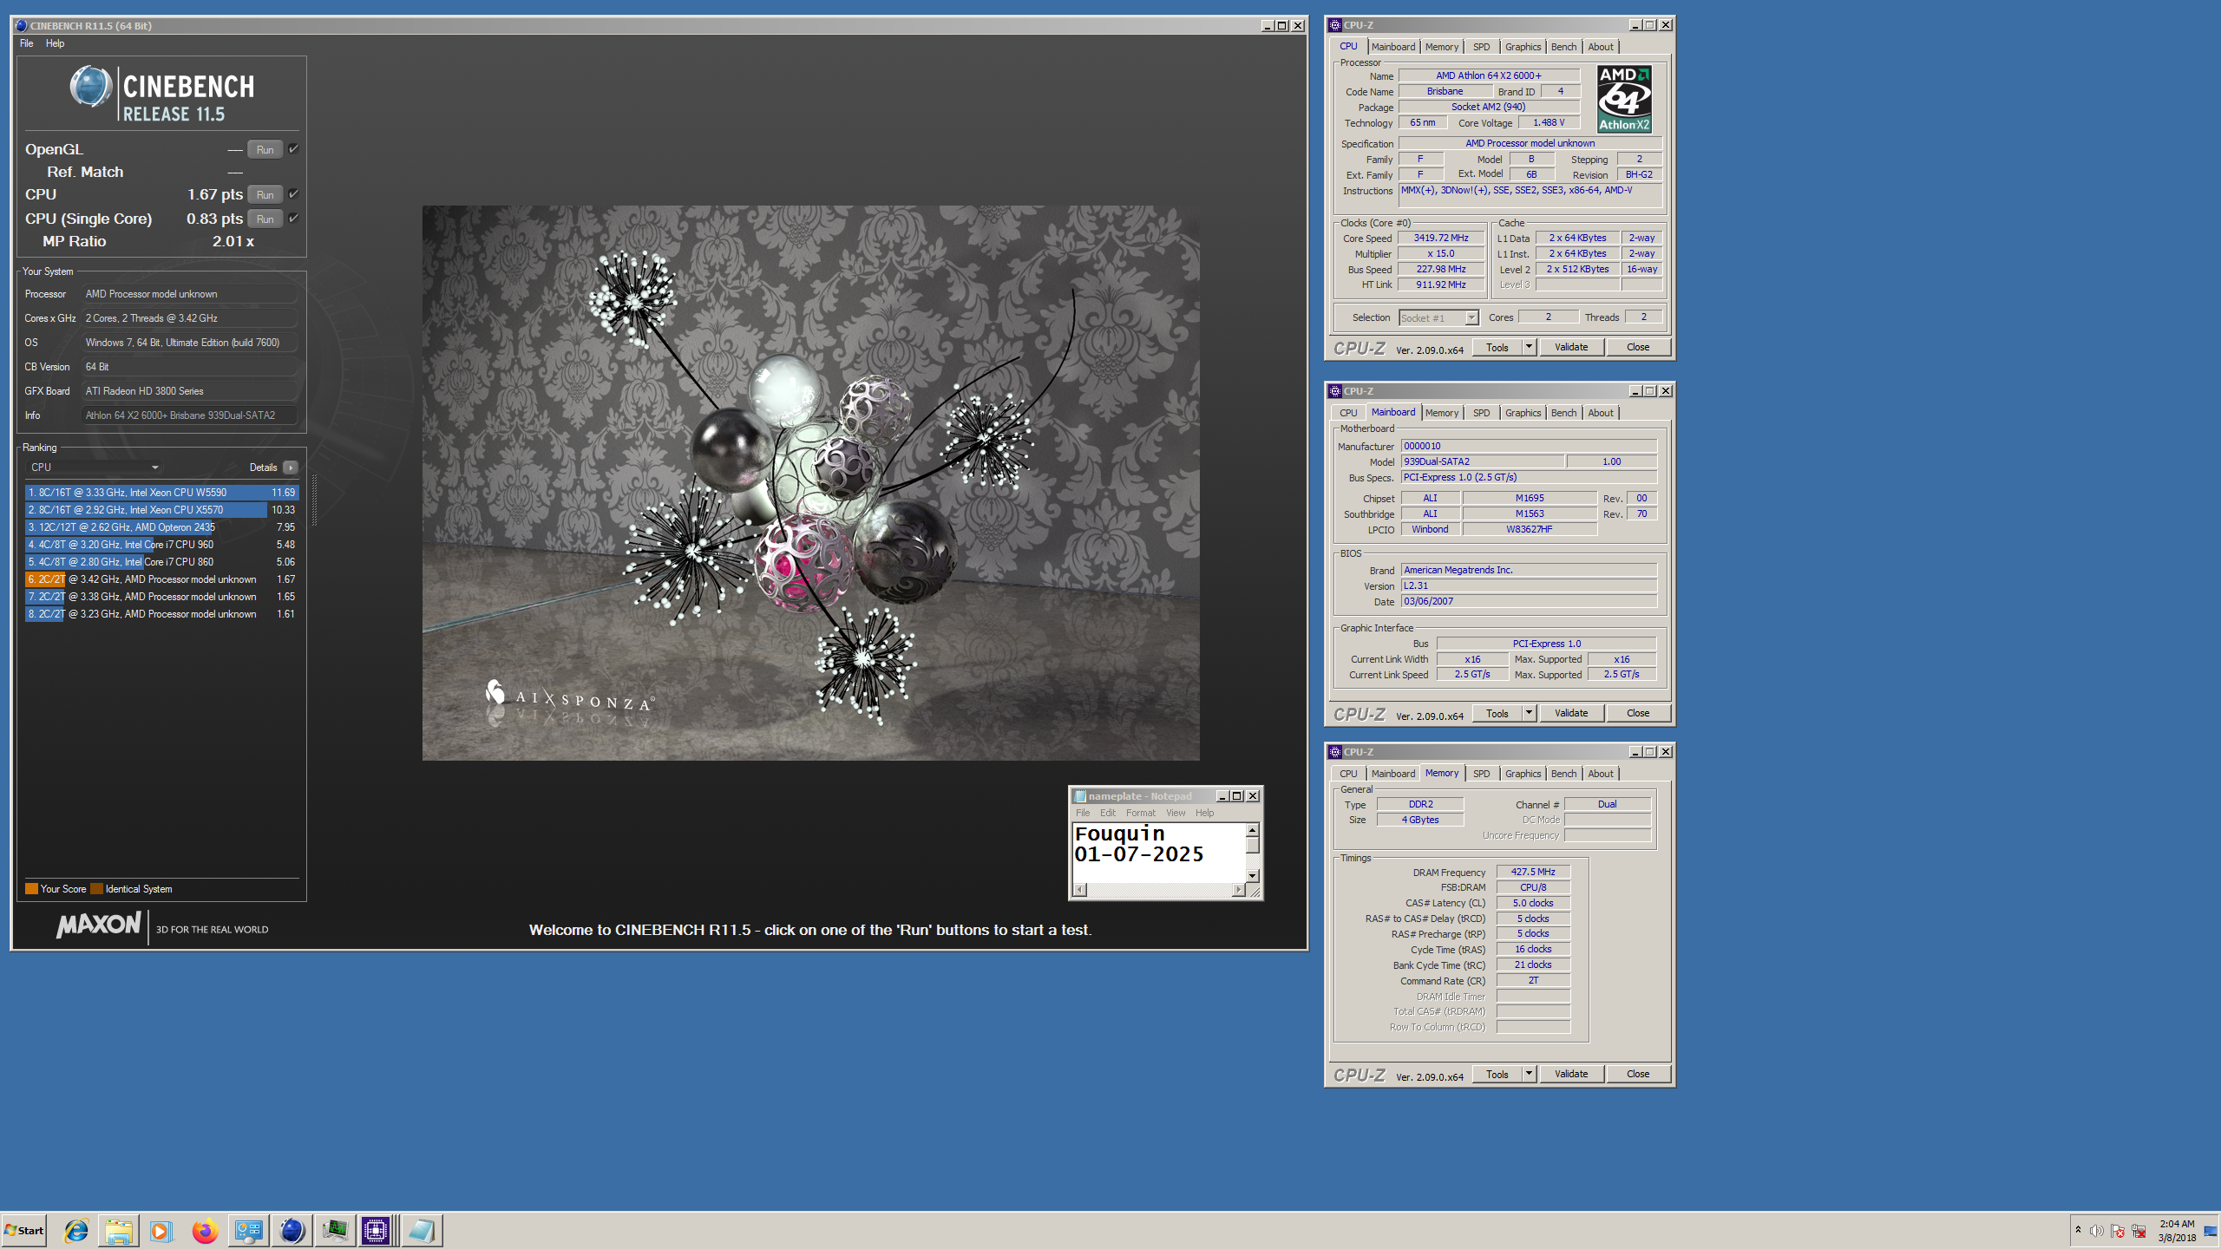
Task: Open the Cinebench File menu
Action: [x=27, y=43]
